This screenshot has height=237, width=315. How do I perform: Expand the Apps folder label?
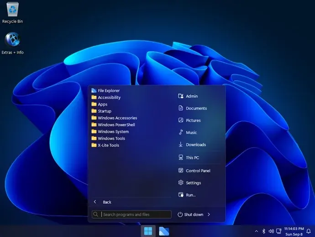[x=102, y=104]
